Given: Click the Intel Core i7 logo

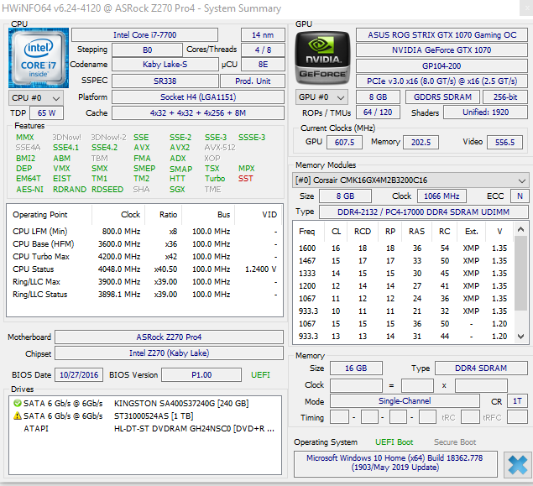Looking at the screenshot, I should (39, 58).
